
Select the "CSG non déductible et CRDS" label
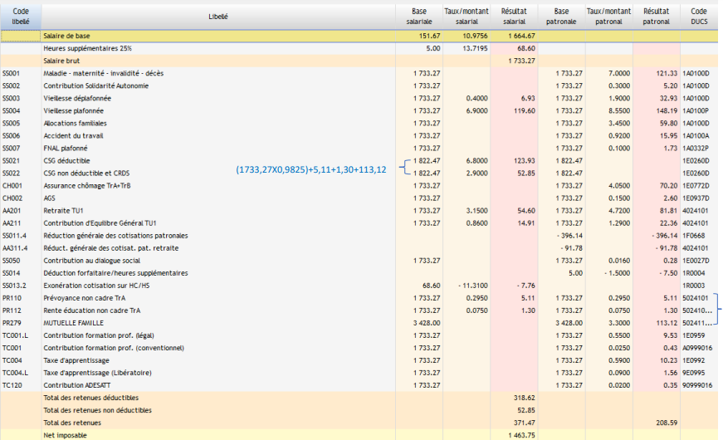pos(88,173)
